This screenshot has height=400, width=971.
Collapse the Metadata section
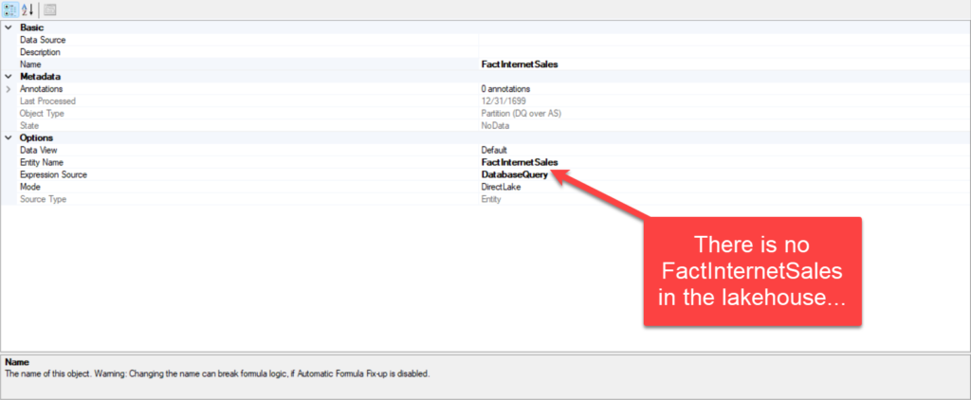point(8,77)
